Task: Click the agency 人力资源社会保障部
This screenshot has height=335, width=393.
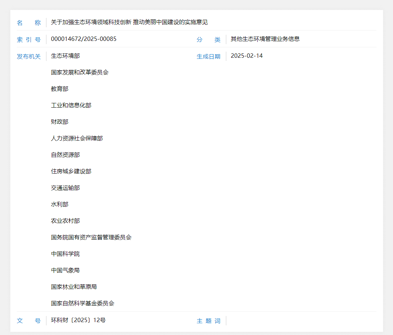Action: (x=77, y=138)
